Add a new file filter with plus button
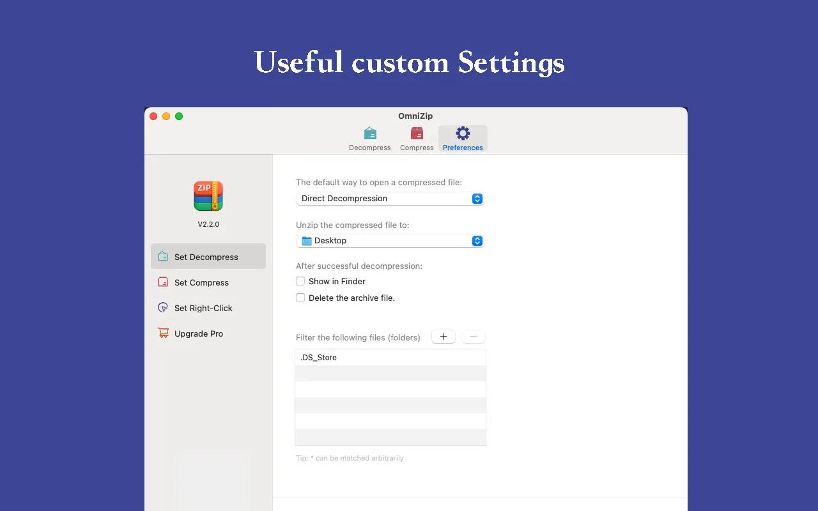Screen dimensions: 818x511 444,337
